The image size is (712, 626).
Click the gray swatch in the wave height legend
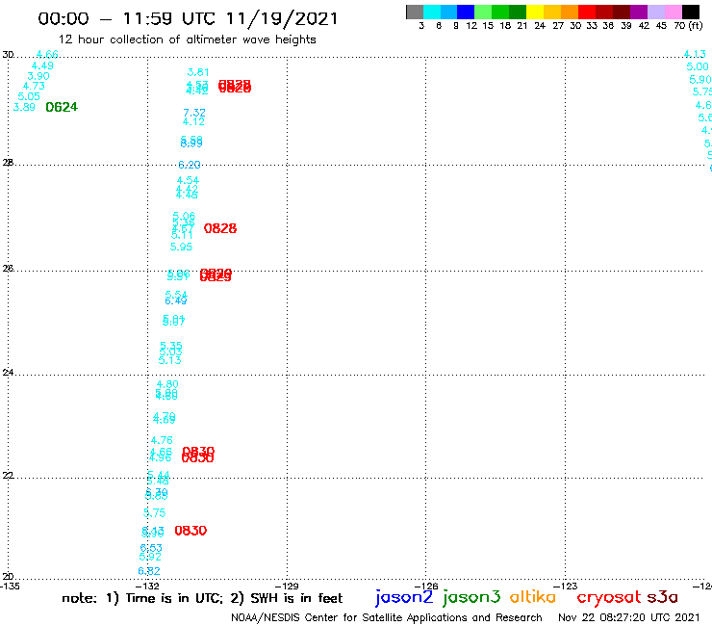(x=415, y=12)
